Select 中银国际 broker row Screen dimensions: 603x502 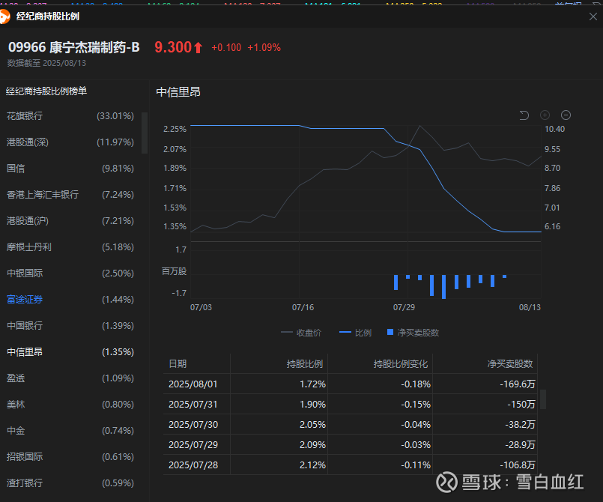click(x=70, y=273)
